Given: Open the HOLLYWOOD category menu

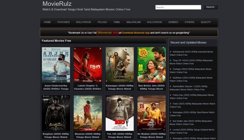Looking at the screenshot, I should pyautogui.click(x=154, y=22).
